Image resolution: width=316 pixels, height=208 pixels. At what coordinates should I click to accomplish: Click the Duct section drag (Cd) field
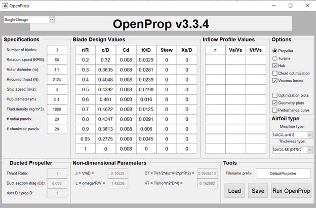coord(57,183)
